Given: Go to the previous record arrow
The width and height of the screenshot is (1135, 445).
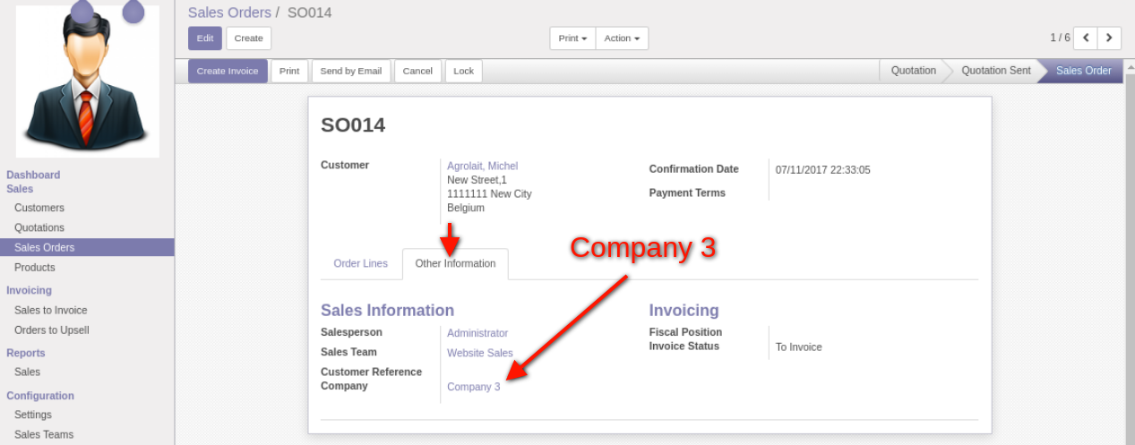Looking at the screenshot, I should click(x=1086, y=38).
